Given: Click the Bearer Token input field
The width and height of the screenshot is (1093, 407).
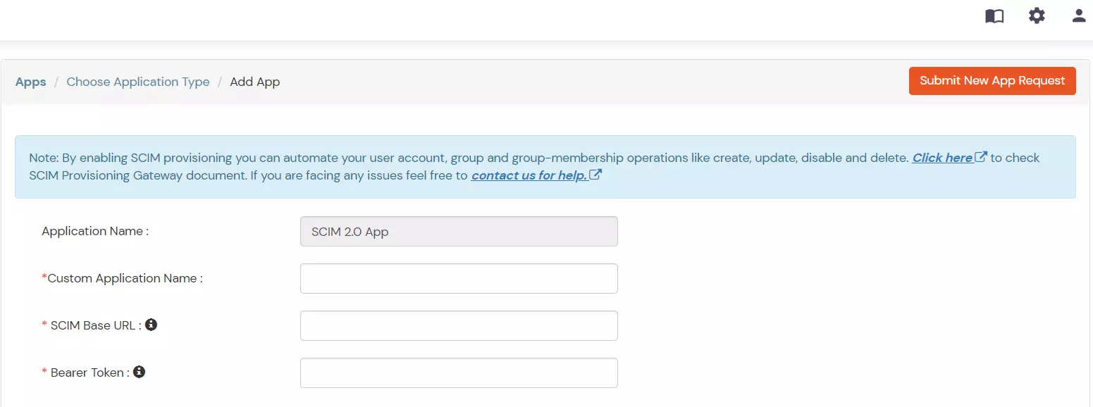Looking at the screenshot, I should tap(459, 372).
